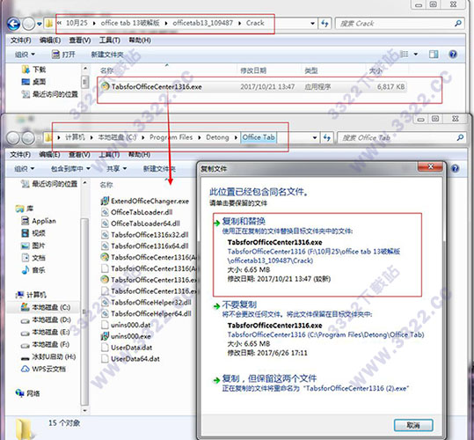474x440 pixels.
Task: Open view options dropdown in Crack window
Action: click(416, 55)
